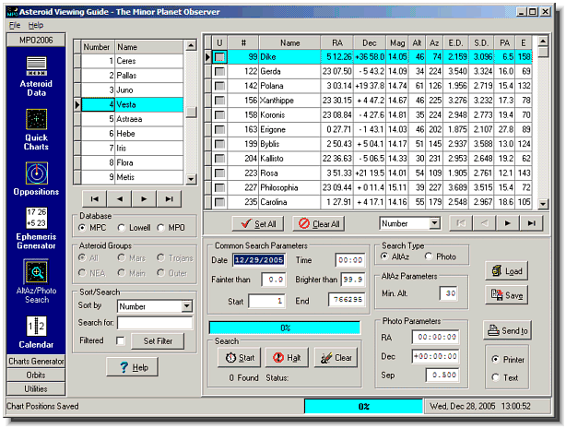566x429 pixels.
Task: Switch to Utilities tab
Action: click(x=36, y=389)
